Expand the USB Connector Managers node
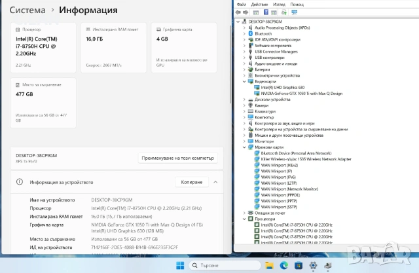 (244, 52)
